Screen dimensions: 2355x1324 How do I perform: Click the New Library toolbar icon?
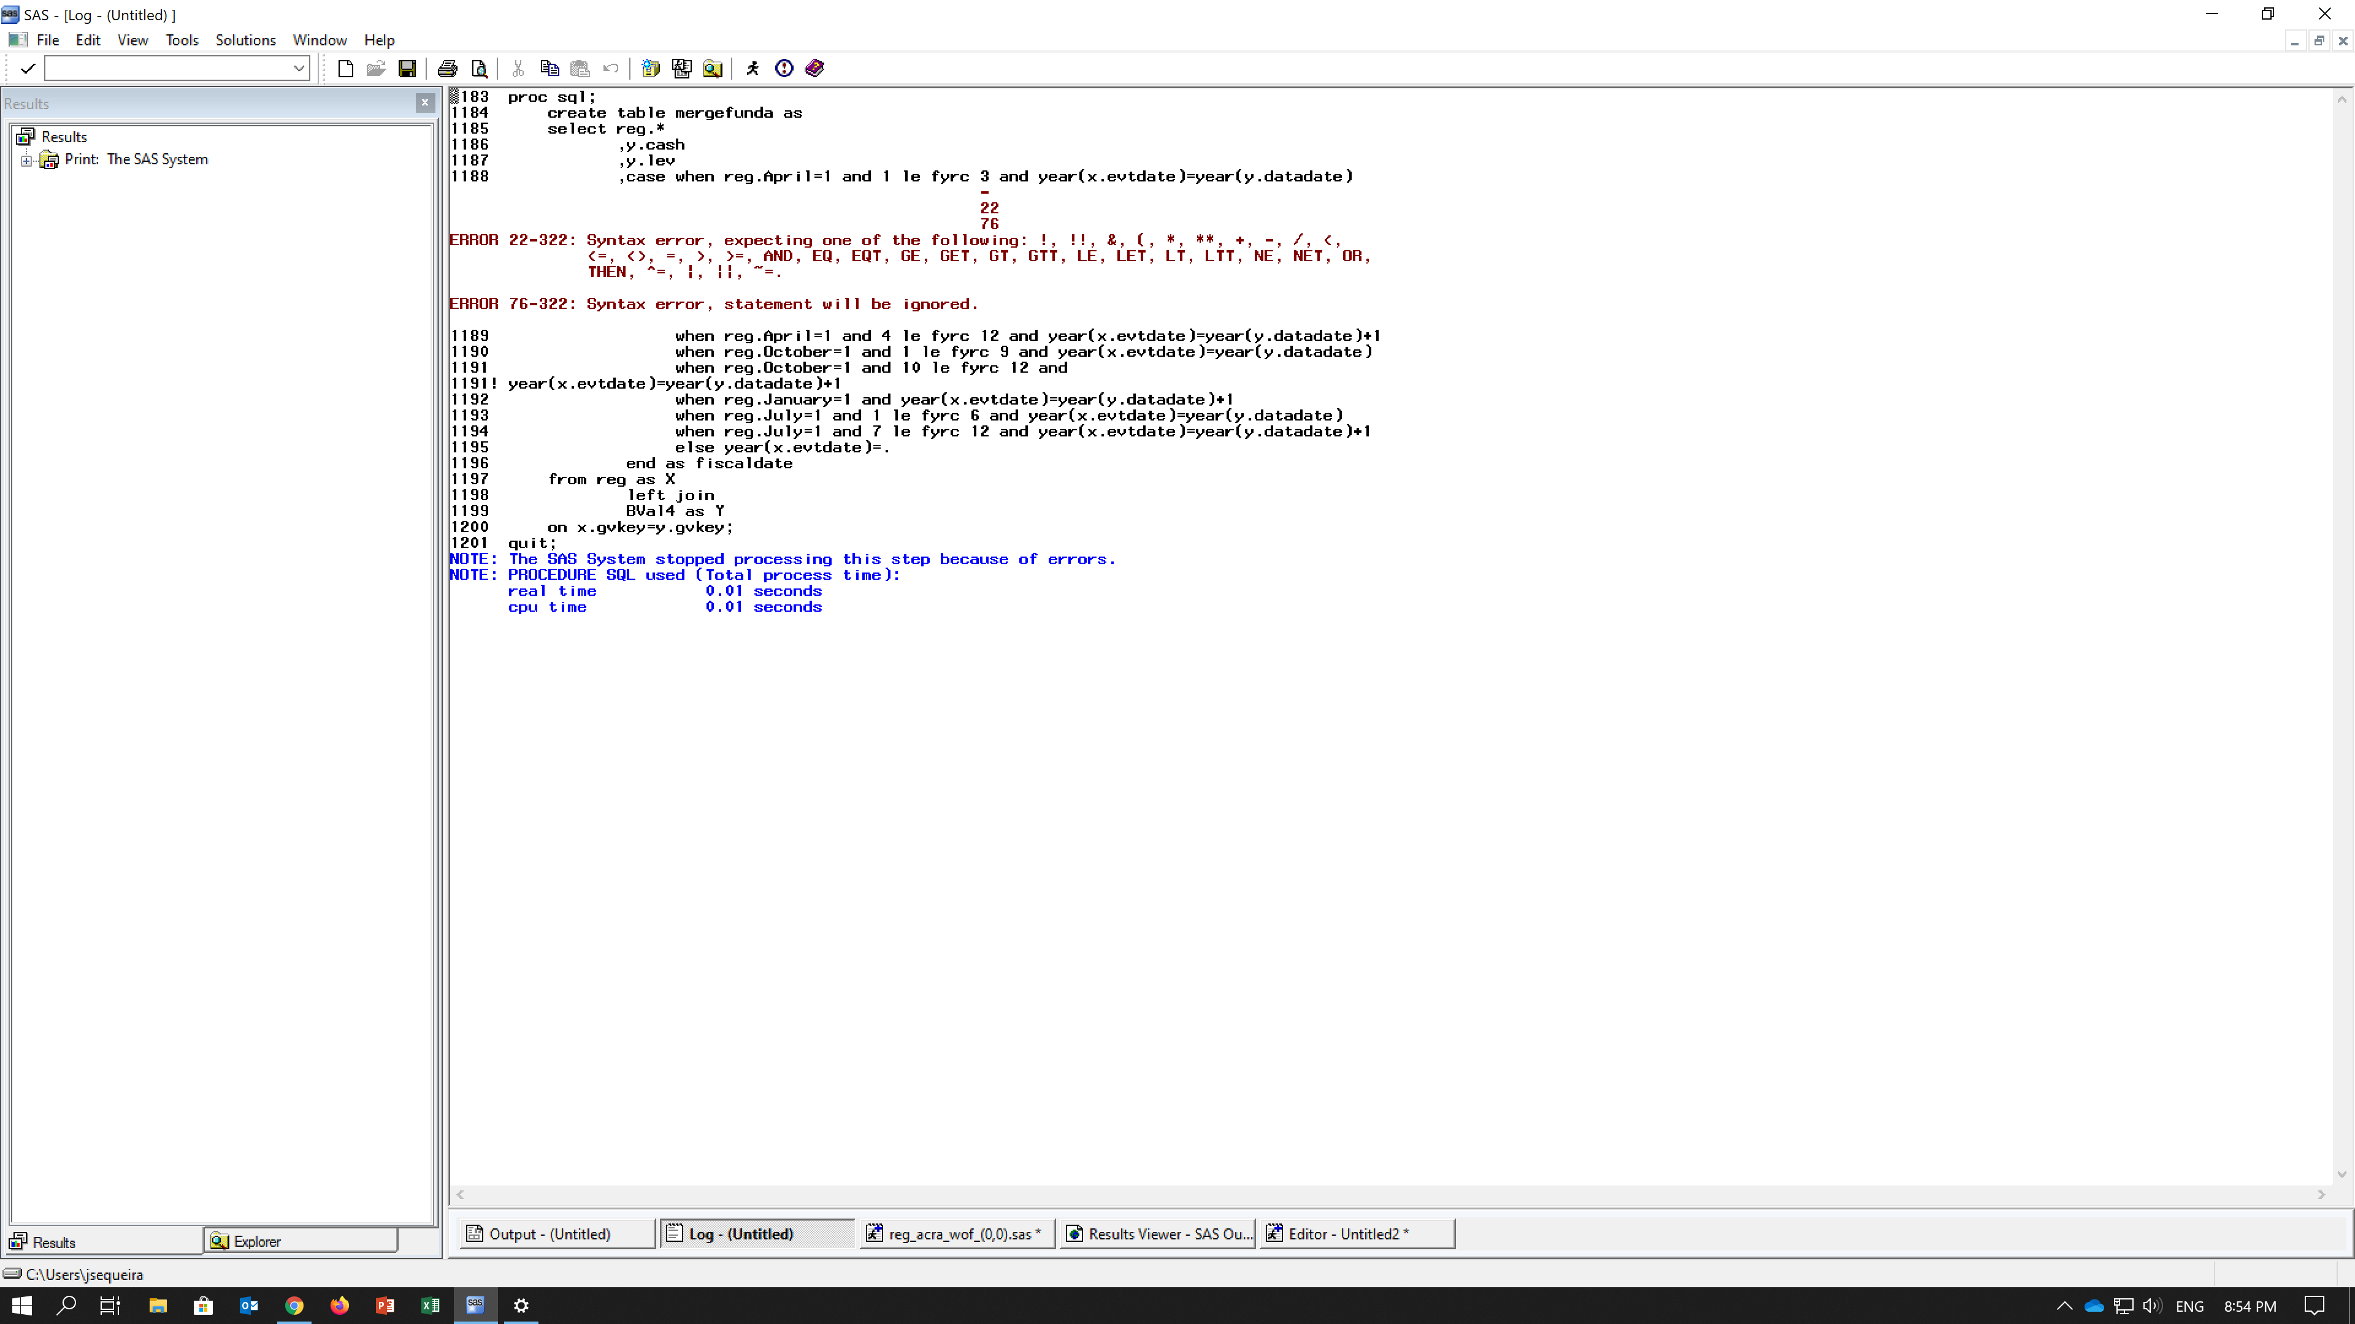point(650,69)
